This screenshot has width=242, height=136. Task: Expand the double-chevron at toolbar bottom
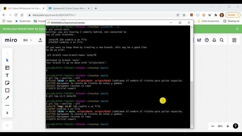coord(7,113)
